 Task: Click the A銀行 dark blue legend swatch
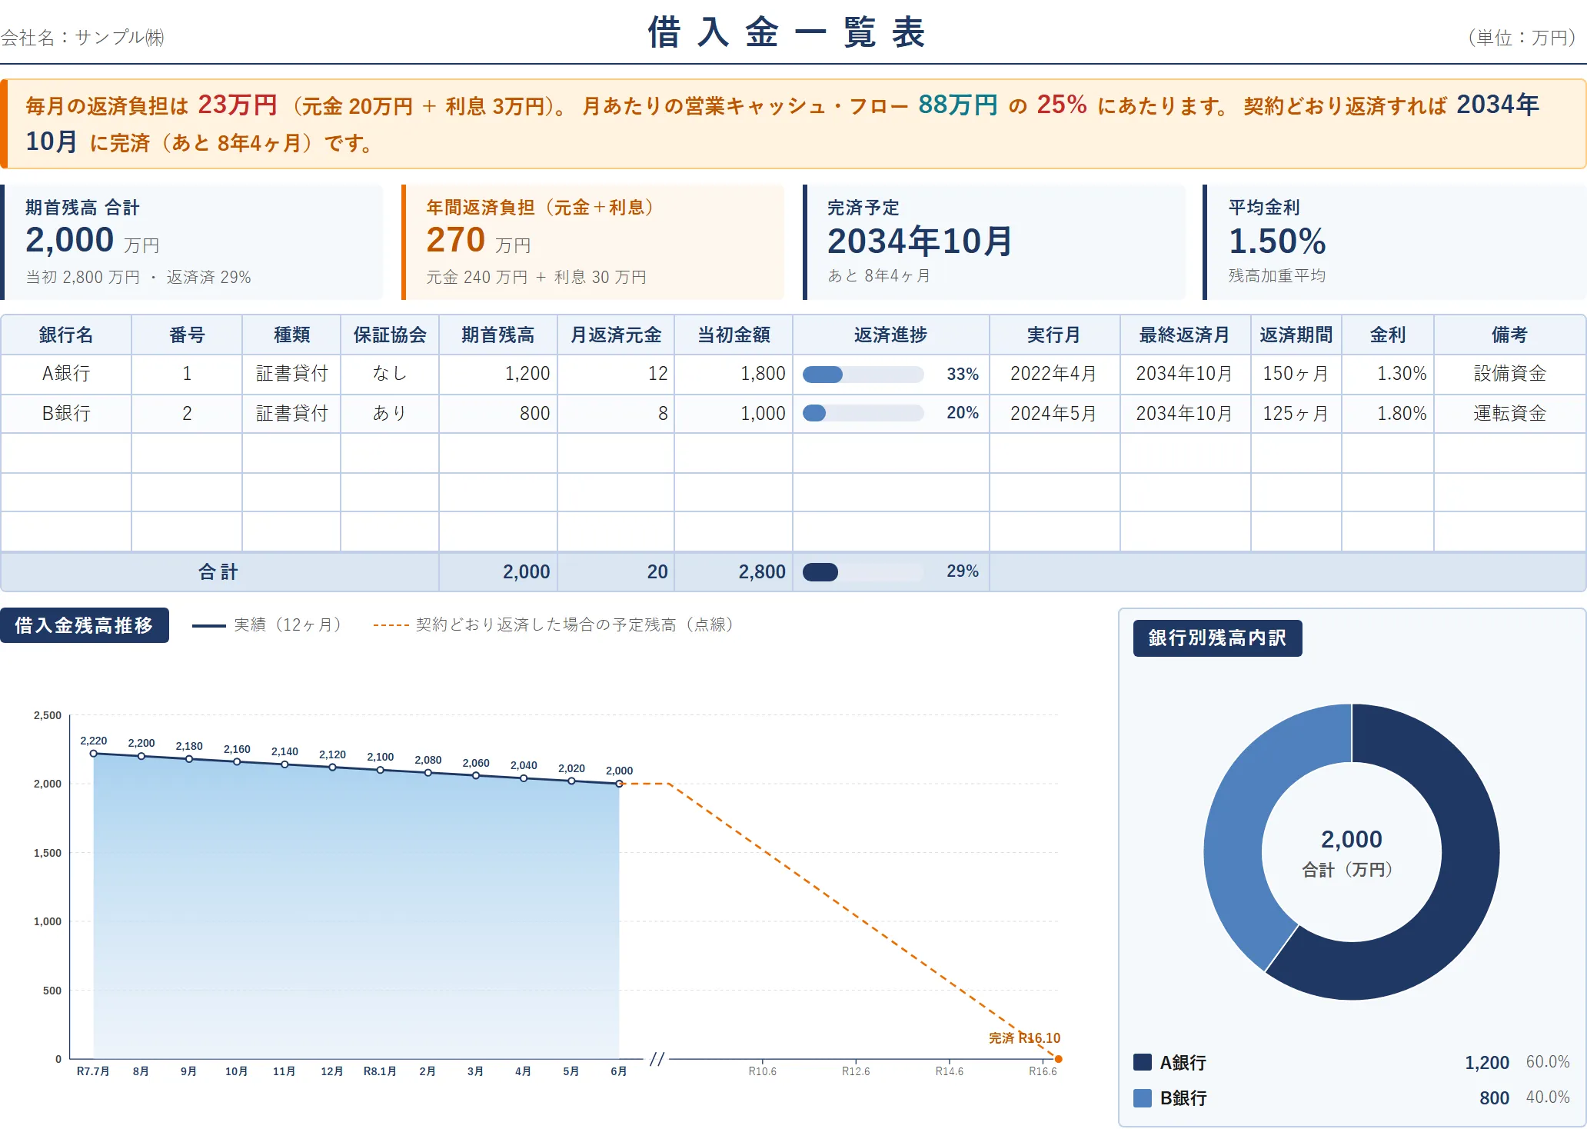tap(1143, 1062)
